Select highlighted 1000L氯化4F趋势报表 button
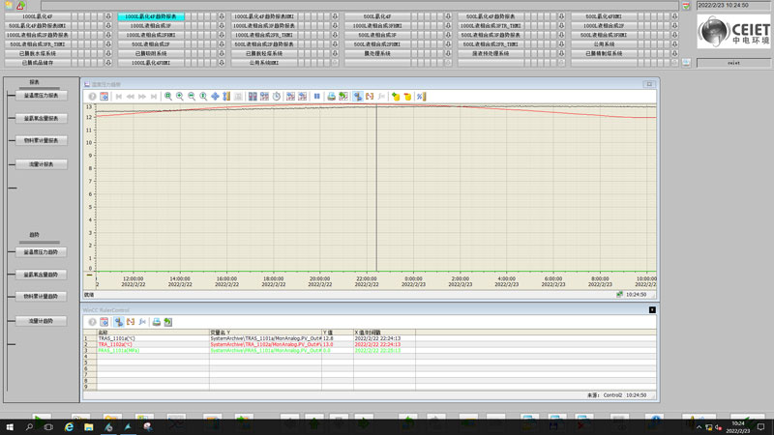Image resolution: width=774 pixels, height=435 pixels. click(x=151, y=16)
